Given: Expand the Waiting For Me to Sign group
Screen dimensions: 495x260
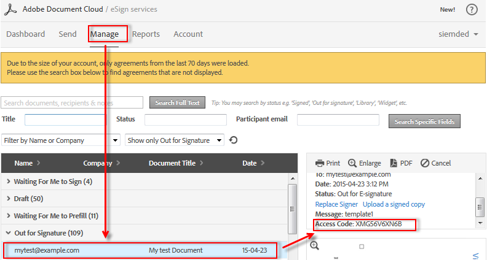Looking at the screenshot, I should click(49, 182).
